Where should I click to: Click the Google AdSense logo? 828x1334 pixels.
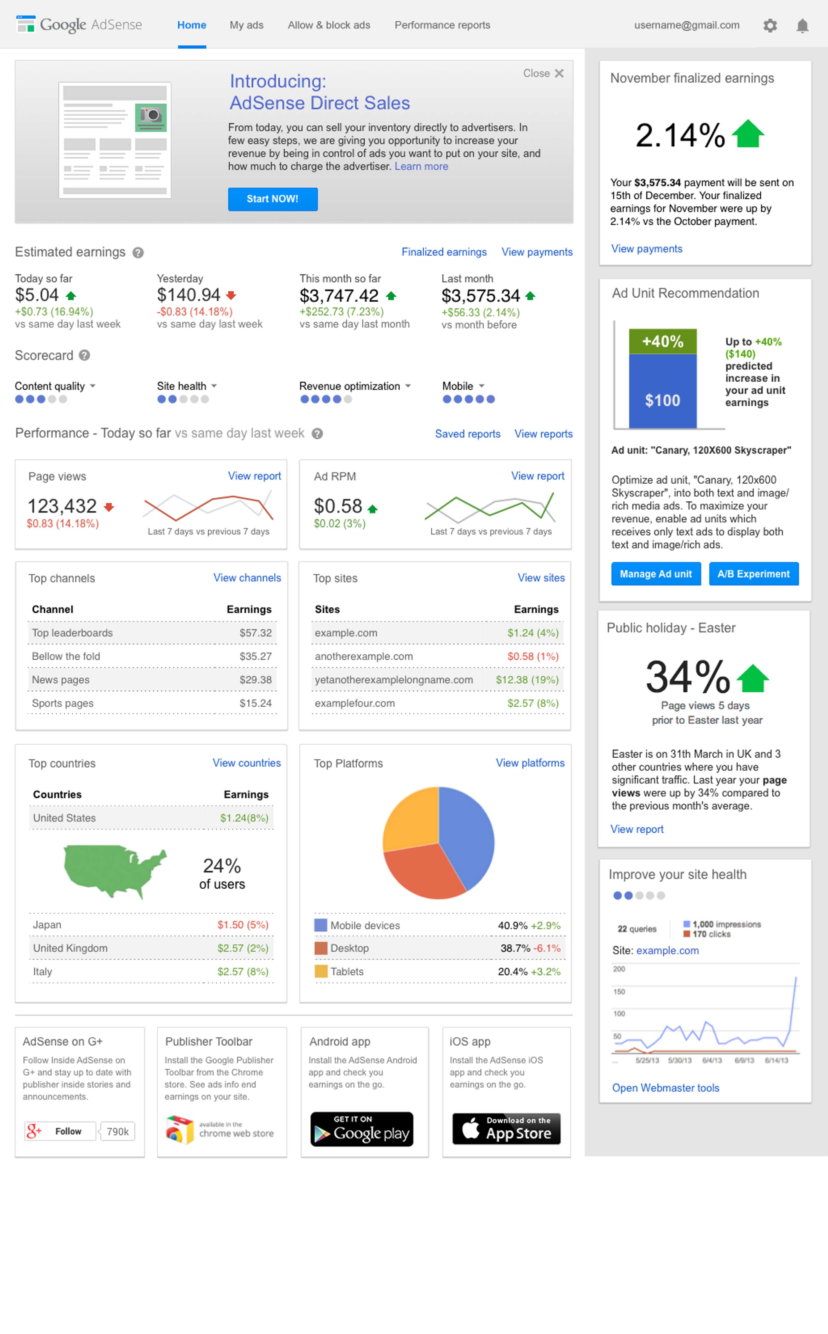79,25
